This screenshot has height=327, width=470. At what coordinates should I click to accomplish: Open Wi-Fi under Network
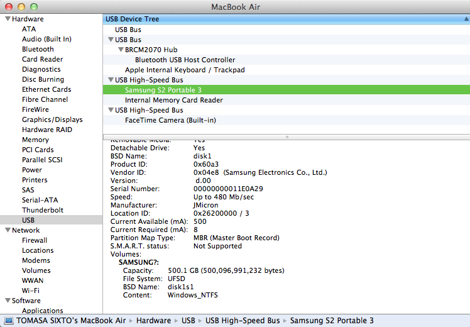pos(31,291)
